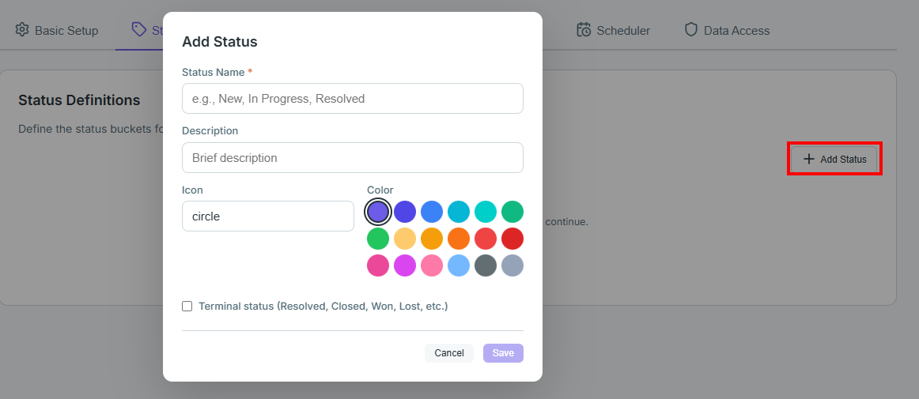Image resolution: width=919 pixels, height=399 pixels.
Task: Click the calendar-clock Scheduler icon
Action: coord(584,30)
